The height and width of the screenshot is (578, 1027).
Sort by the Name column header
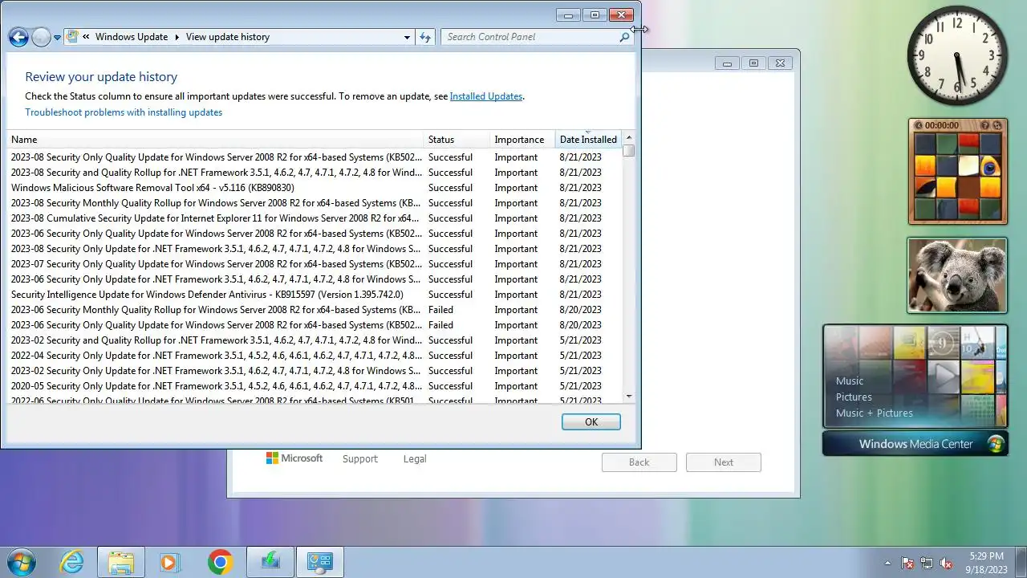click(x=215, y=140)
